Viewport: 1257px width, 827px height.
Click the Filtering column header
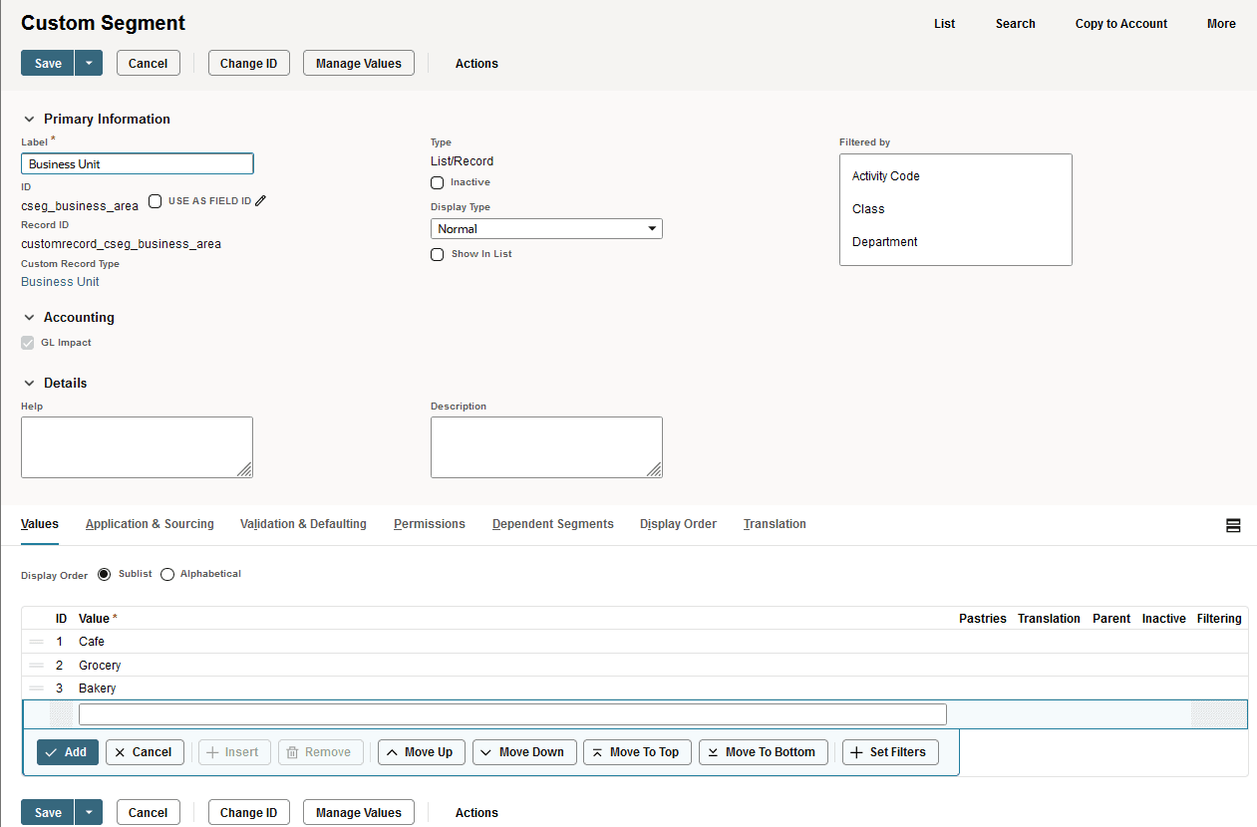point(1219,619)
